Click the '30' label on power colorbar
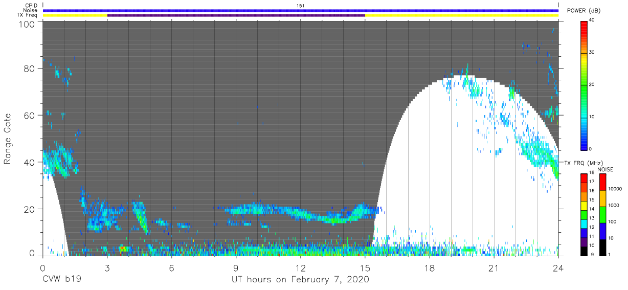The width and height of the screenshot is (628, 290). click(592, 53)
